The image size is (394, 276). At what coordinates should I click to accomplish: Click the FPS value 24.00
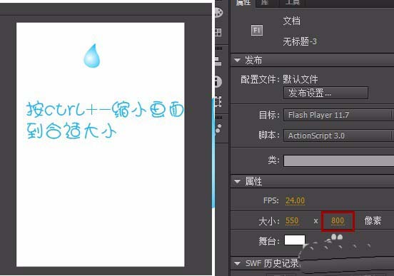tap(295, 200)
